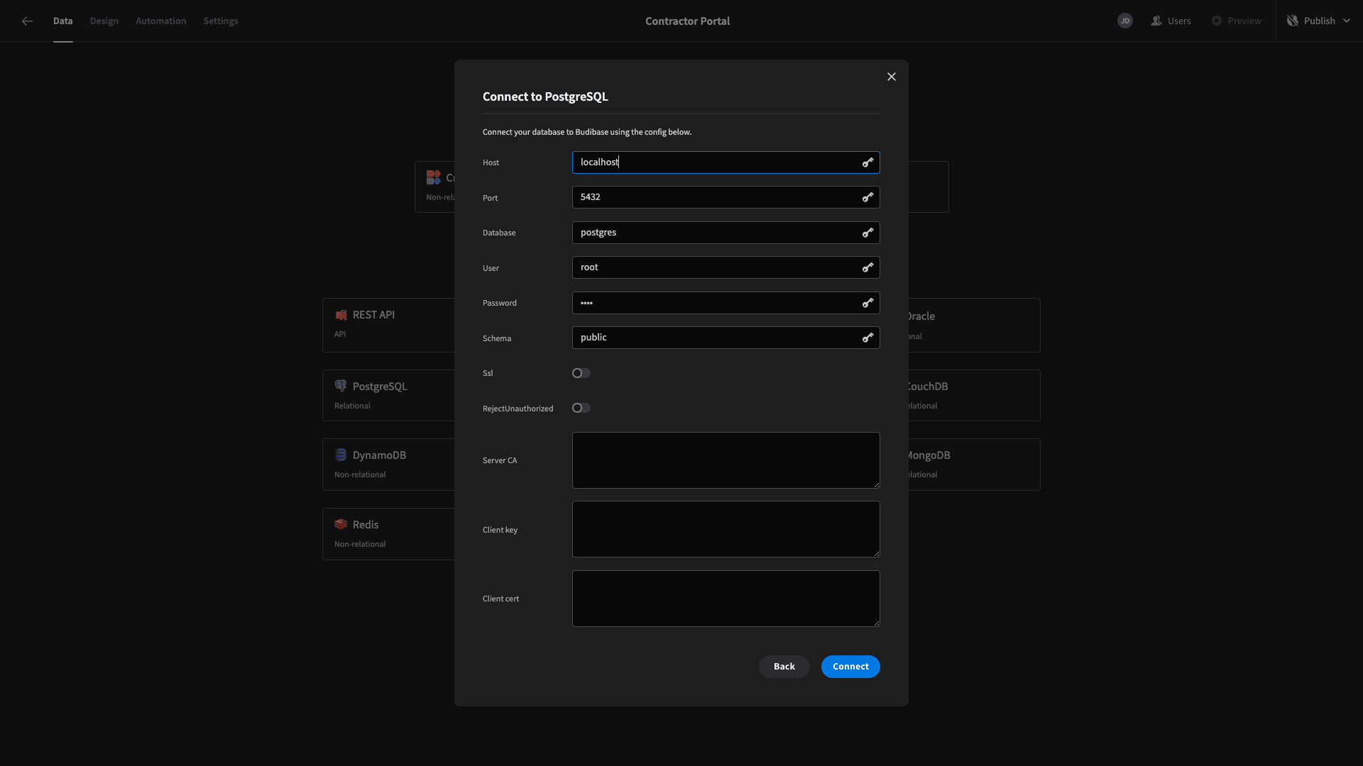
Task: Select the Redis data source card
Action: coord(388,534)
